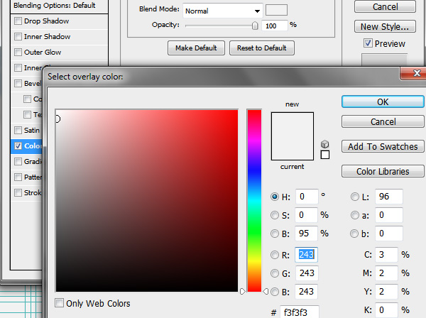Confirm color with OK button

click(383, 102)
